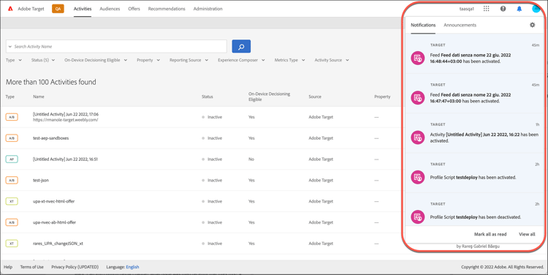The width and height of the screenshot is (548, 275).
Task: Click the QA environment badge
Action: [x=58, y=9]
